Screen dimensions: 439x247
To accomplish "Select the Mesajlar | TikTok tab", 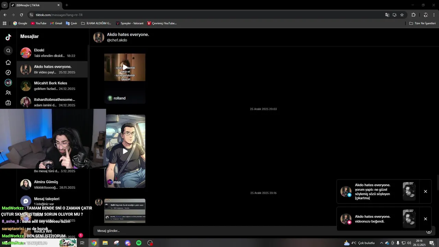I will [x=35, y=5].
